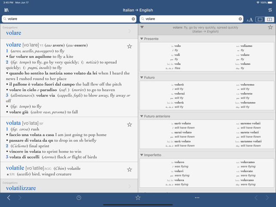Go back with left pane arrow

click(x=9, y=198)
